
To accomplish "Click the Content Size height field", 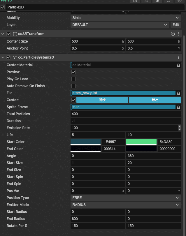I will [x=154, y=41].
